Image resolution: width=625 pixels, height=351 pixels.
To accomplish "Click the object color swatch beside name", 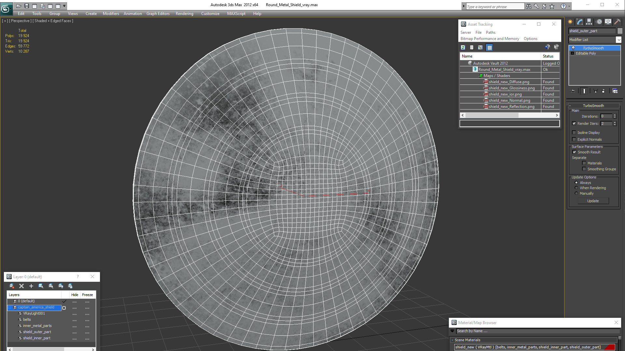I will [x=620, y=31].
